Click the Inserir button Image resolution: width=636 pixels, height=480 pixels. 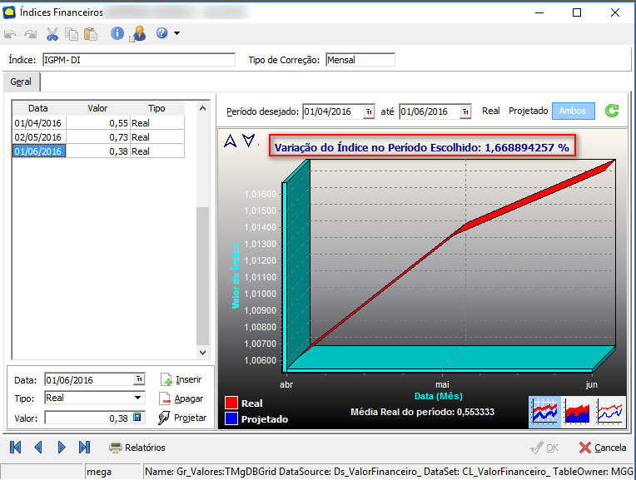181,379
